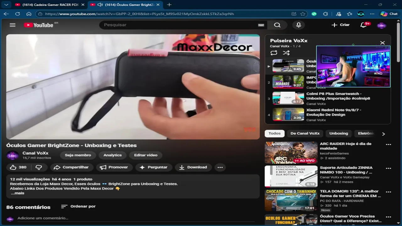
Task: Open the Ordenar por sort menu
Action: click(78, 206)
